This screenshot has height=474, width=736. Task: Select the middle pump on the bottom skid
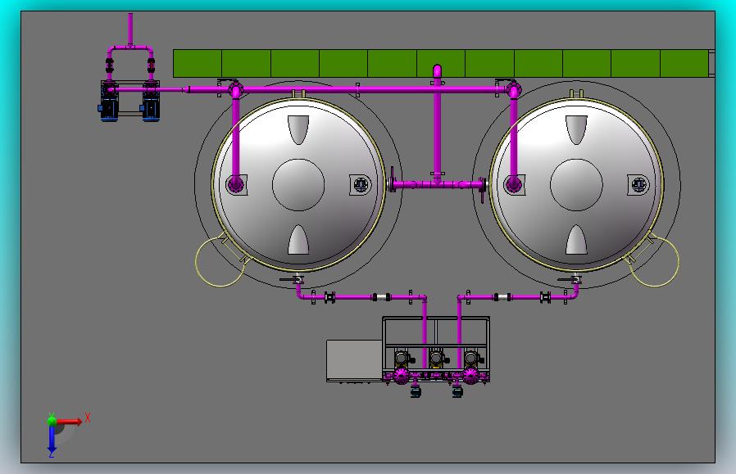436,359
